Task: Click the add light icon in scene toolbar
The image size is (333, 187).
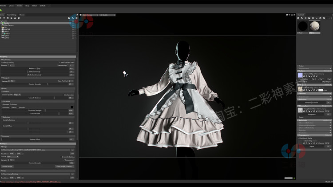Action: click(x=4, y=18)
